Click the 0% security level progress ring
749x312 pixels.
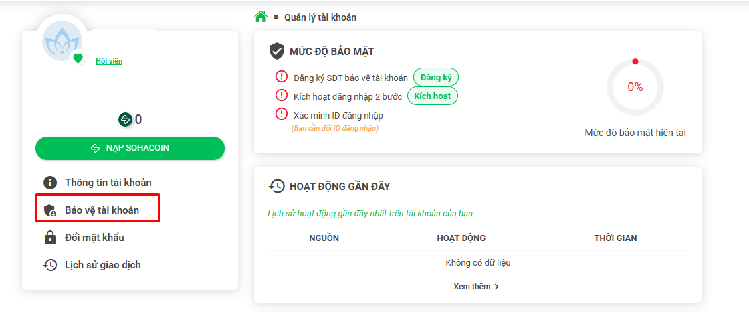(635, 87)
